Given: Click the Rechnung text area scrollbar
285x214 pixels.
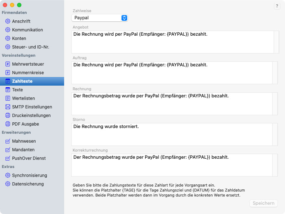Looking at the screenshot, I should point(275,104).
